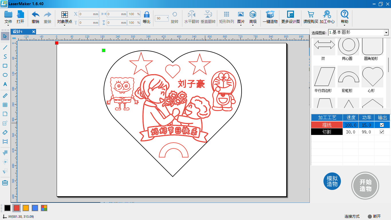The height and width of the screenshot is (220, 391).
Task: Open the 图片 picture tool
Action: 241,14
